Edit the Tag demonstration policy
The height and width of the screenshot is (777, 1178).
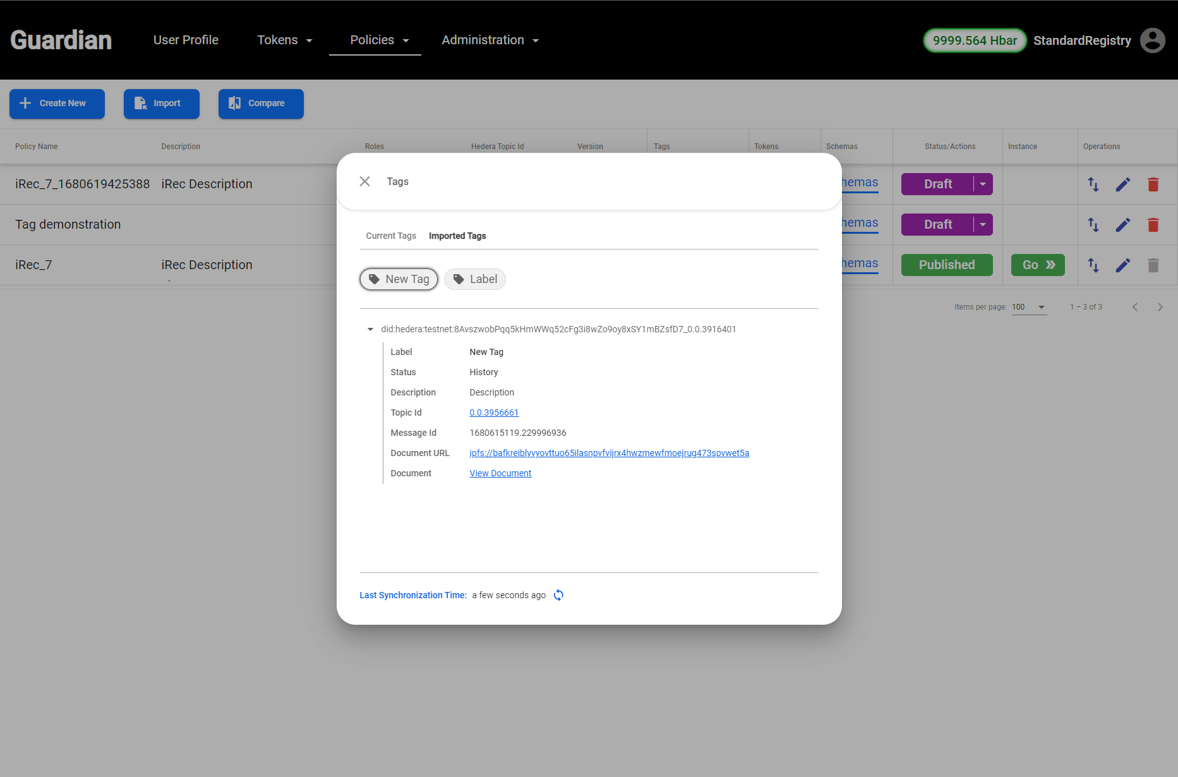tap(1122, 225)
